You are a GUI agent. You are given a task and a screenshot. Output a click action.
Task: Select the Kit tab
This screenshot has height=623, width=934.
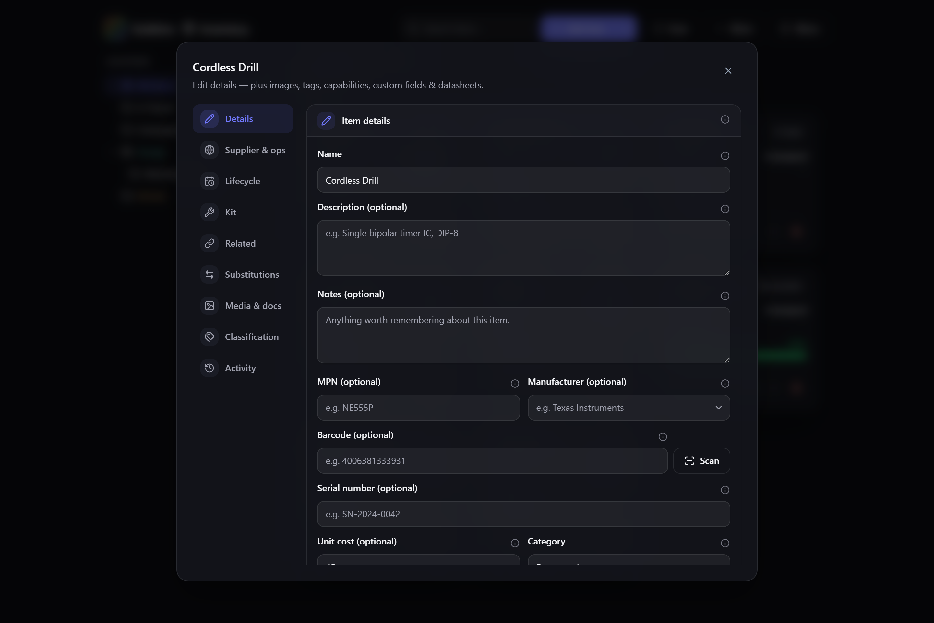[x=243, y=212]
